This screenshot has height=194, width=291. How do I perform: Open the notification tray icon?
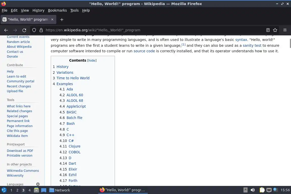click(275, 190)
